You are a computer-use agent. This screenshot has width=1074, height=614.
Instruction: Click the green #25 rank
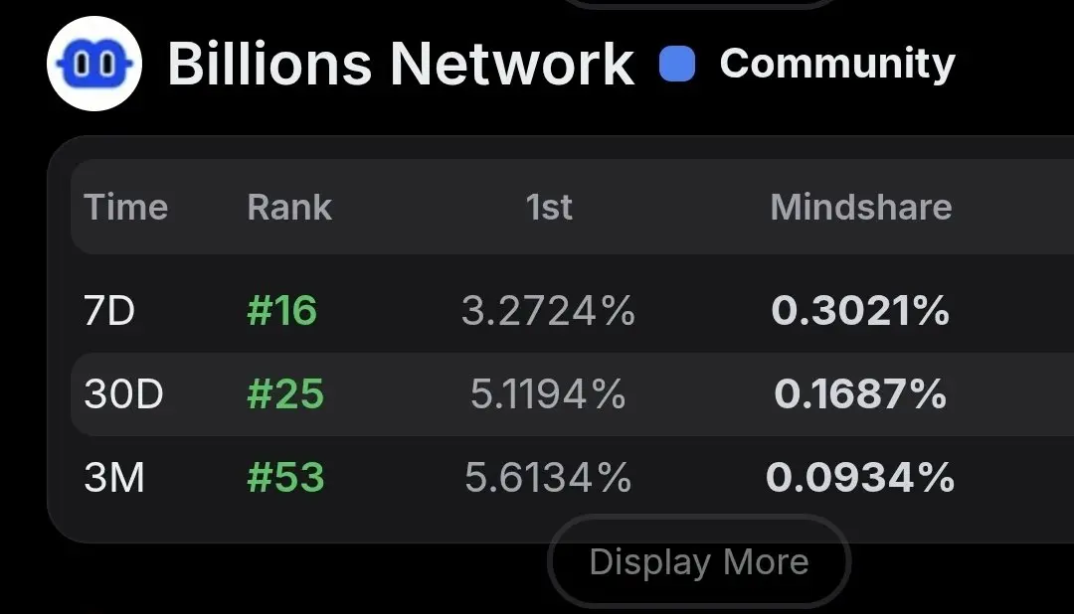(285, 394)
